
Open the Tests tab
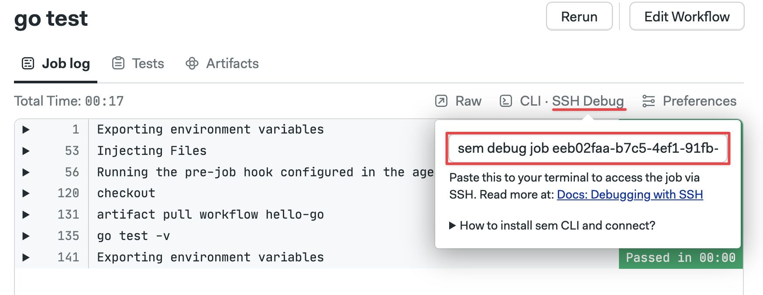point(138,64)
